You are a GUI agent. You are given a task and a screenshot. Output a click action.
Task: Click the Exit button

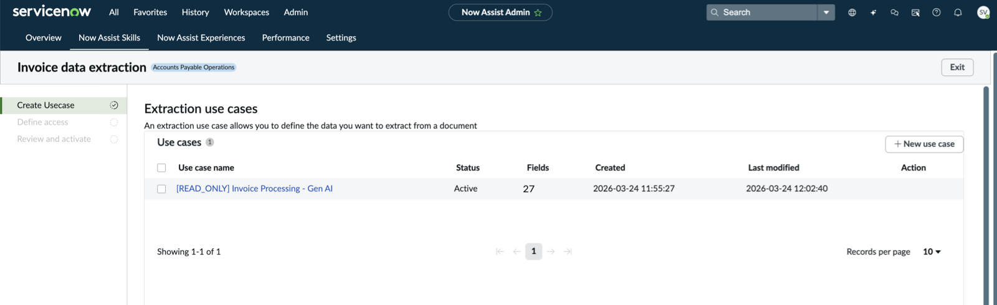(957, 67)
